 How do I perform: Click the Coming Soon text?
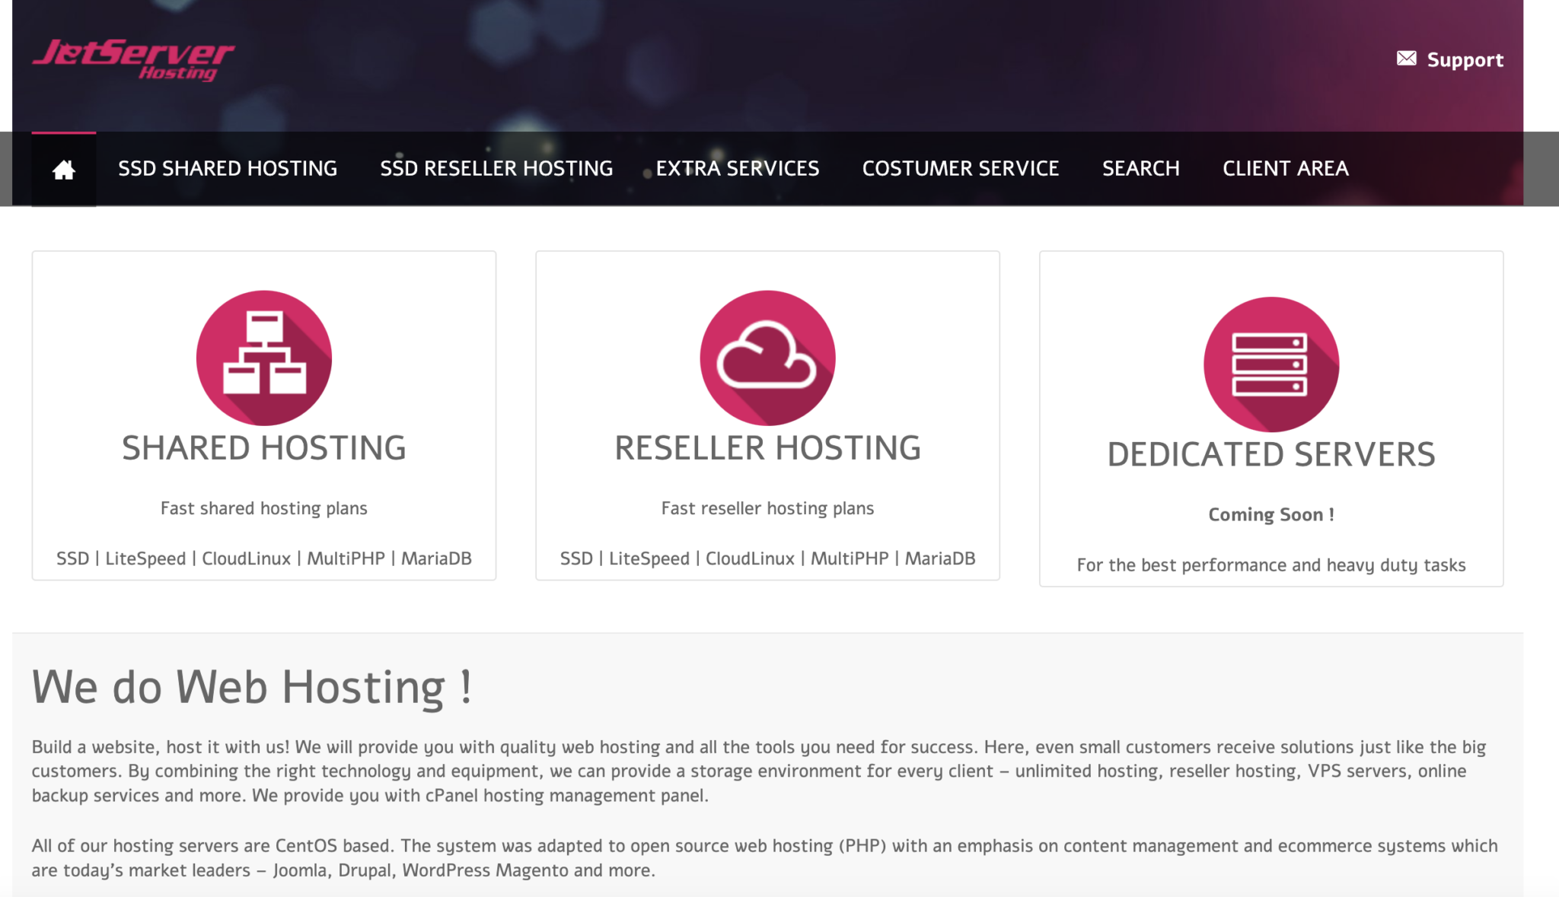[1270, 514]
